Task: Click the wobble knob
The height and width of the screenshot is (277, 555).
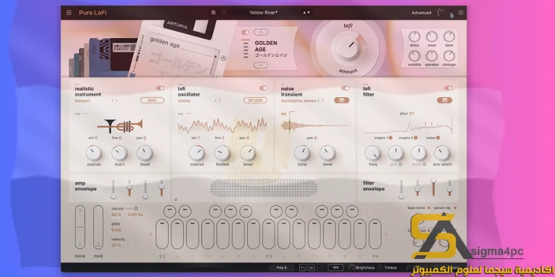Action: click(x=414, y=56)
